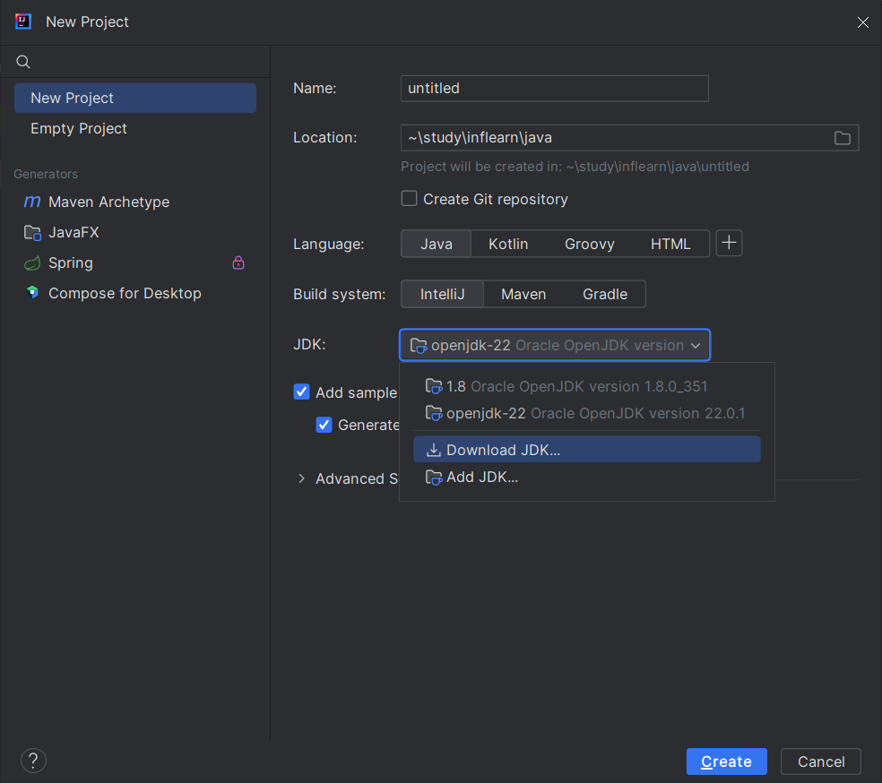Enable Create Git repository checkbox

click(409, 198)
